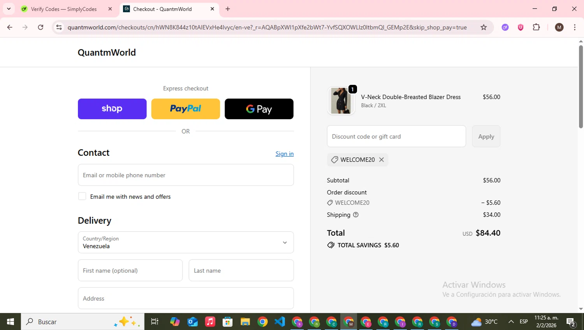This screenshot has height=330, width=584.
Task: Pay with the Shop express button
Action: (112, 109)
